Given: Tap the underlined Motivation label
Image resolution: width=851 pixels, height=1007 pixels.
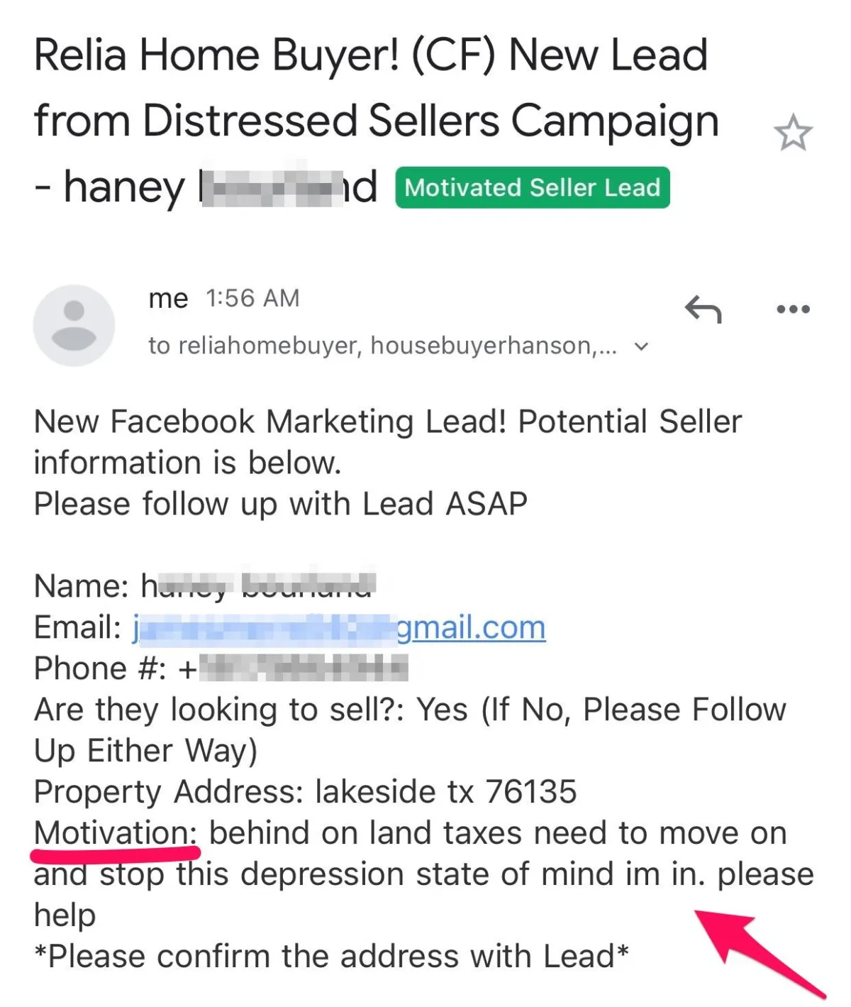Looking at the screenshot, I should 116,833.
